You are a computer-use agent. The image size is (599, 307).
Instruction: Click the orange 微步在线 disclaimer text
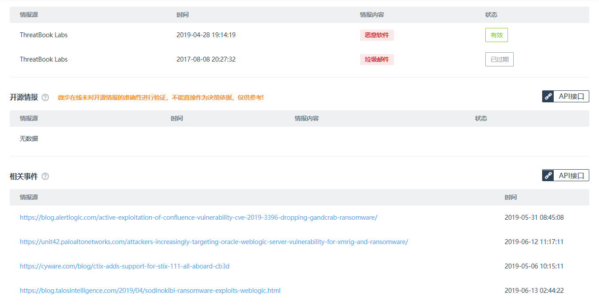click(160, 97)
